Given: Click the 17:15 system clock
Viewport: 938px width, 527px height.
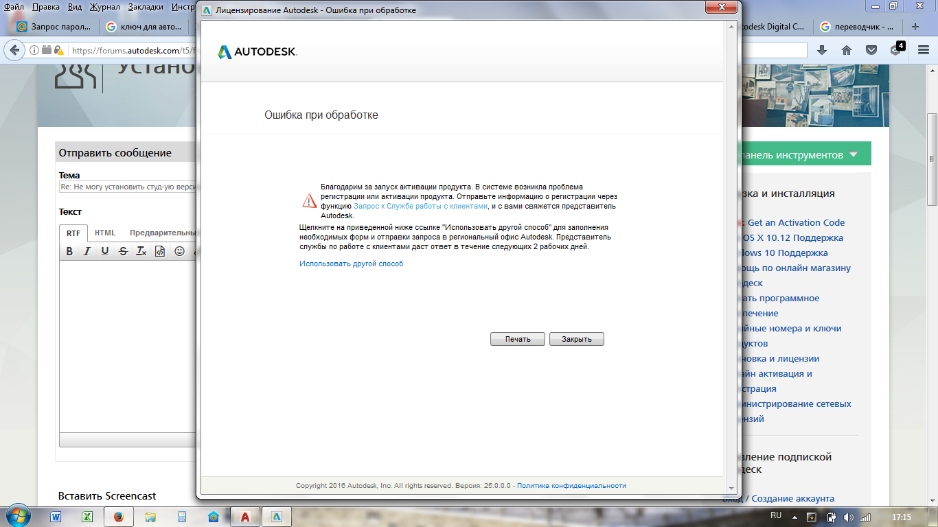Looking at the screenshot, I should (901, 517).
